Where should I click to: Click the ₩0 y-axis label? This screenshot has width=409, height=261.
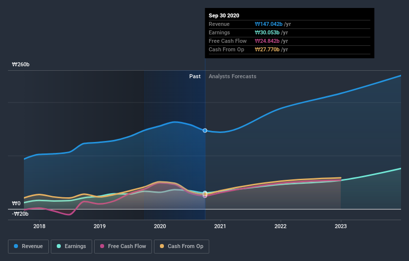(x=16, y=203)
